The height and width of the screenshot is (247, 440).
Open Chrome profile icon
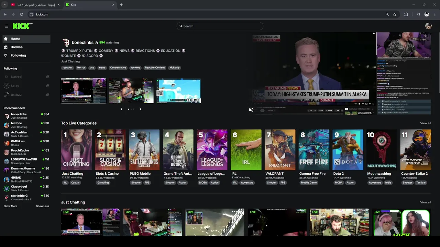(x=427, y=14)
